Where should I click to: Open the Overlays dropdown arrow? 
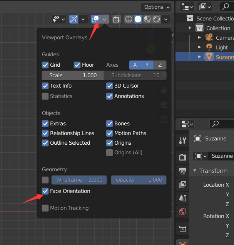[105, 19]
